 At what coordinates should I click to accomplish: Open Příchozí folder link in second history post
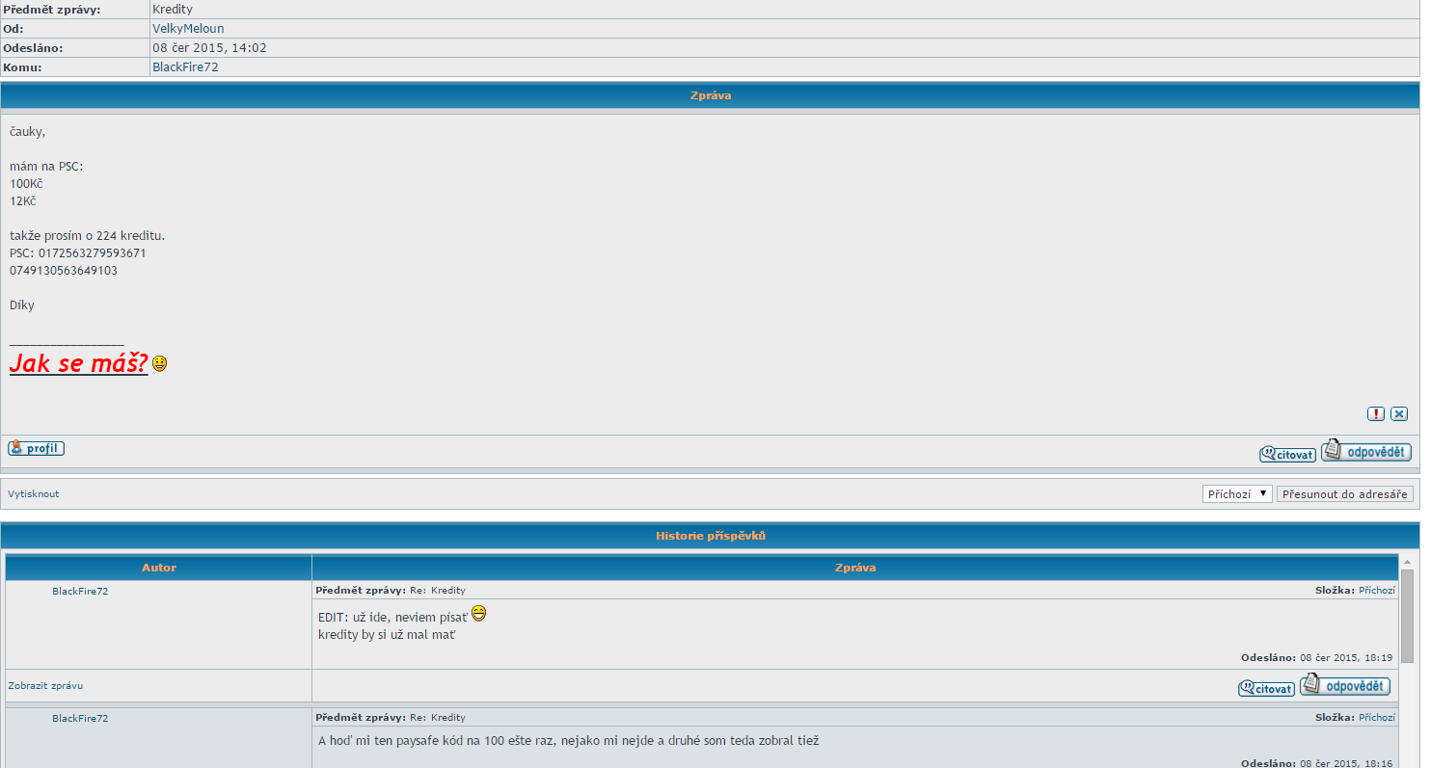pyautogui.click(x=1376, y=717)
